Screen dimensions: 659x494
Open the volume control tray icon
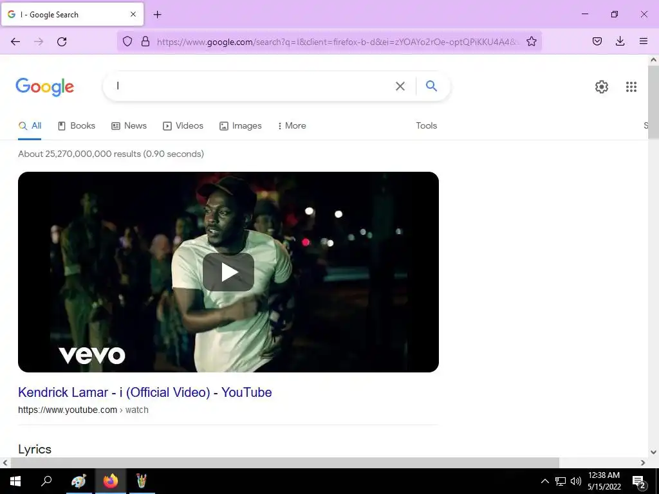coord(576,481)
